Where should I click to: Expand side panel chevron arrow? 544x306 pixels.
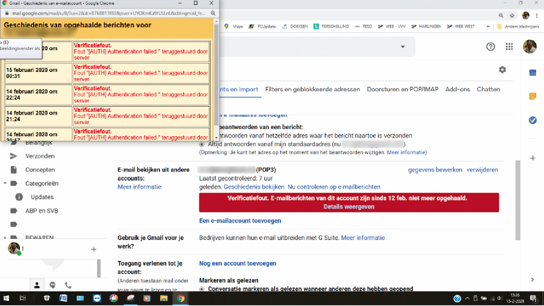coord(532,279)
